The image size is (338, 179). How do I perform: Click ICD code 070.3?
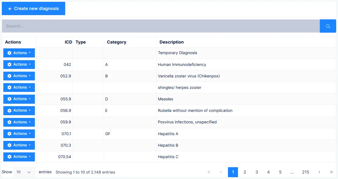click(66, 145)
